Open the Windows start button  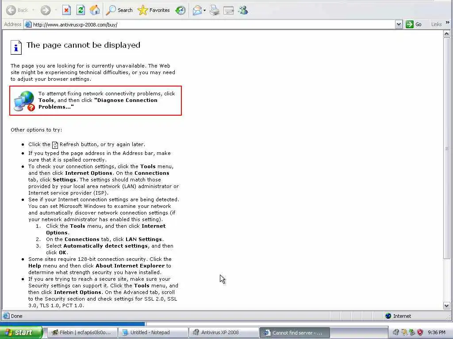(x=21, y=332)
